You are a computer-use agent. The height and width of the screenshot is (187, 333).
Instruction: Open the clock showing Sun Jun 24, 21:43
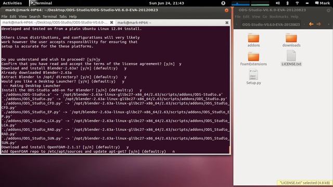click(x=166, y=3)
